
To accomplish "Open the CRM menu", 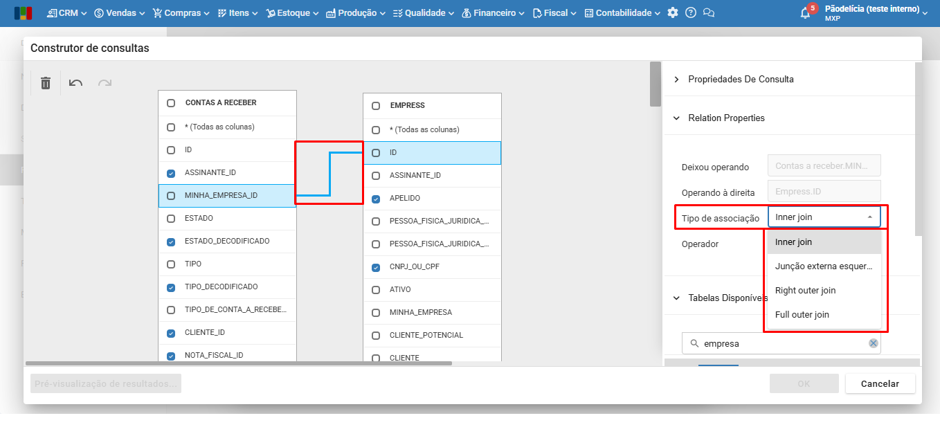I will 67,12.
